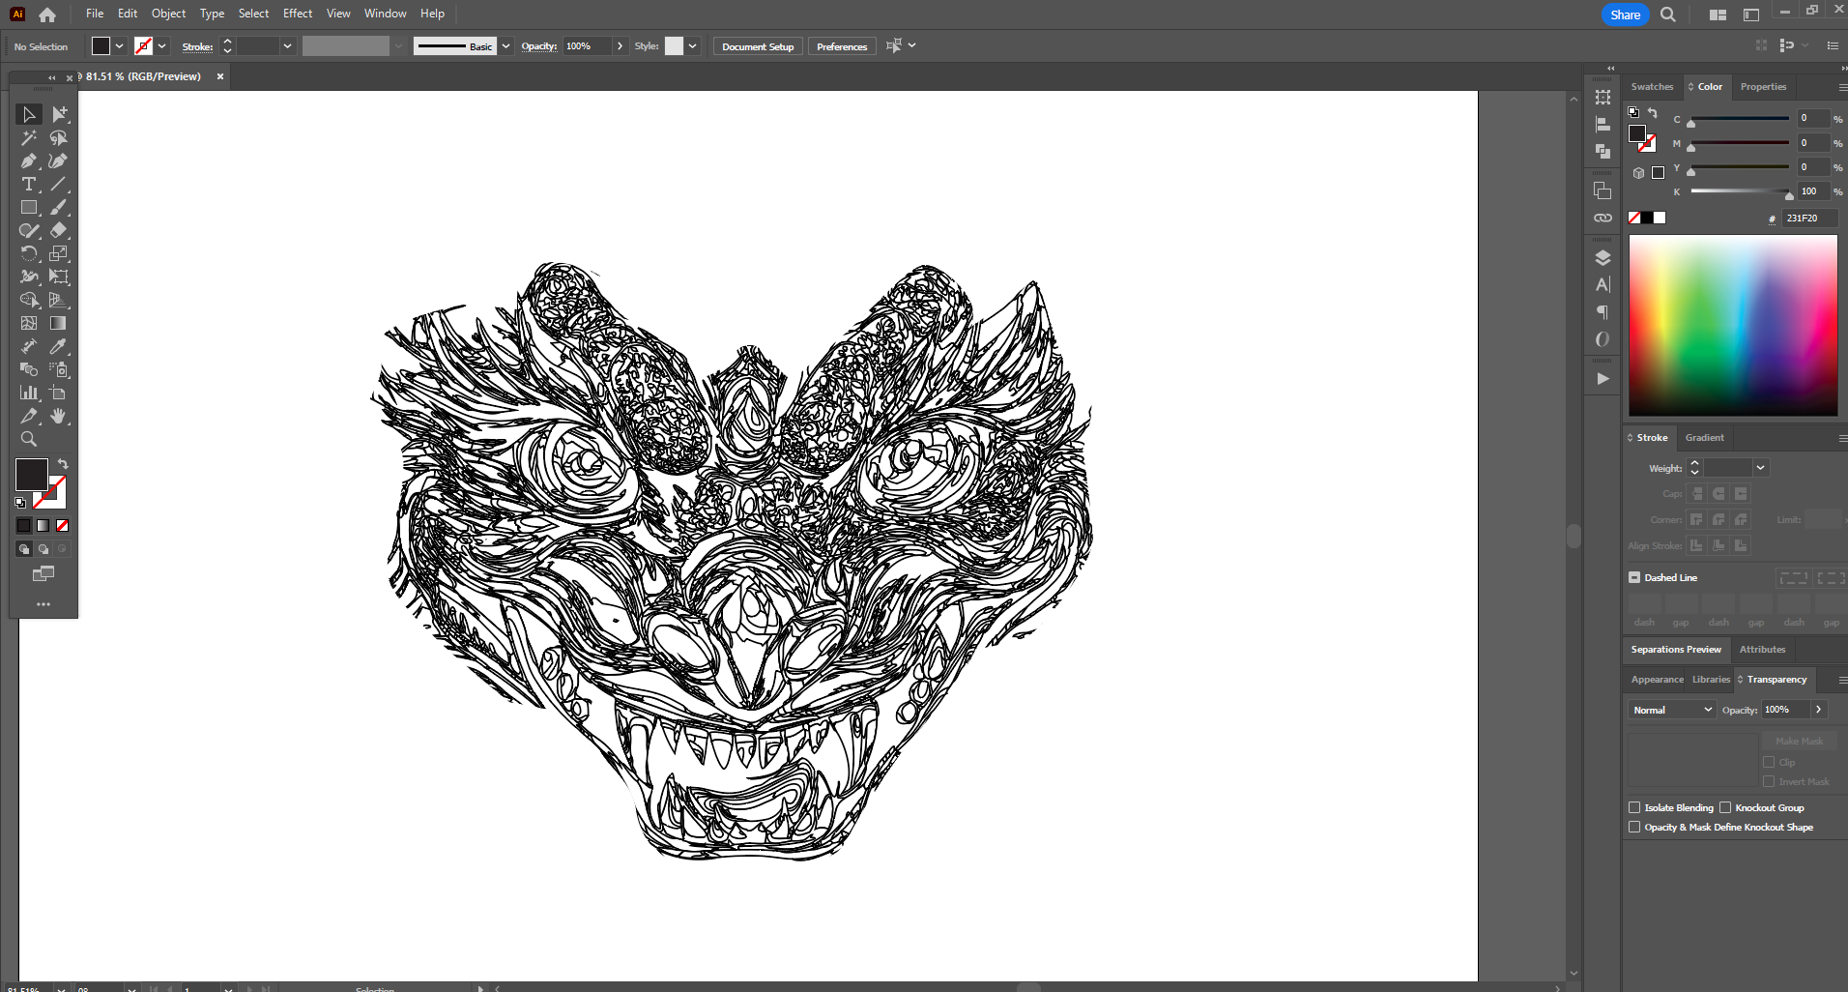
Task: Open the Basic brush definition dropdown
Action: tap(505, 46)
